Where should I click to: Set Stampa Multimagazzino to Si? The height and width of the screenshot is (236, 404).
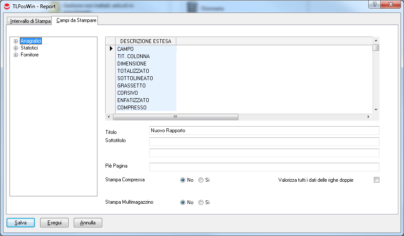point(201,202)
